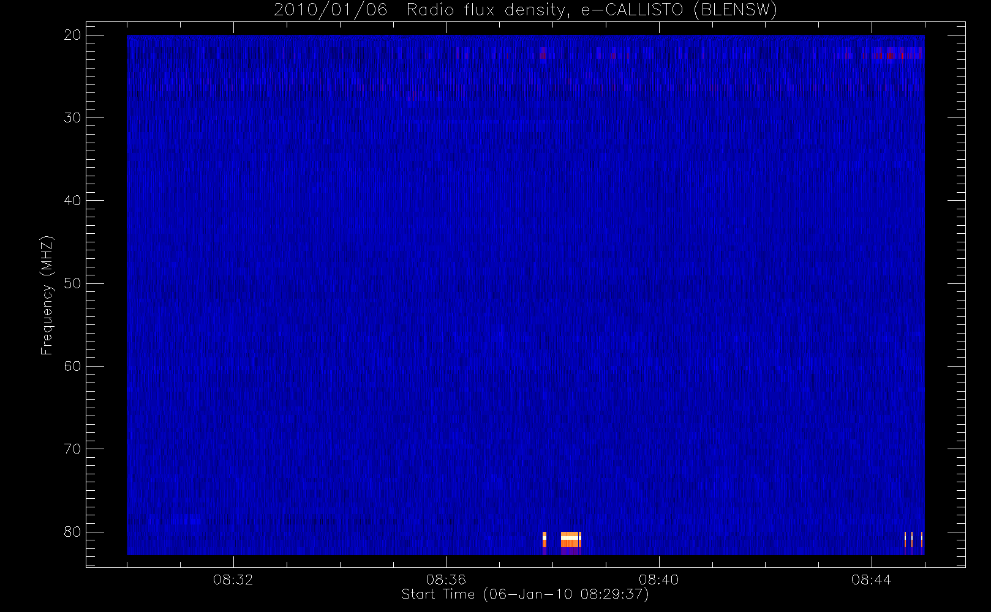Click the 08:36 time tick label
The height and width of the screenshot is (612, 991).
pos(446,580)
